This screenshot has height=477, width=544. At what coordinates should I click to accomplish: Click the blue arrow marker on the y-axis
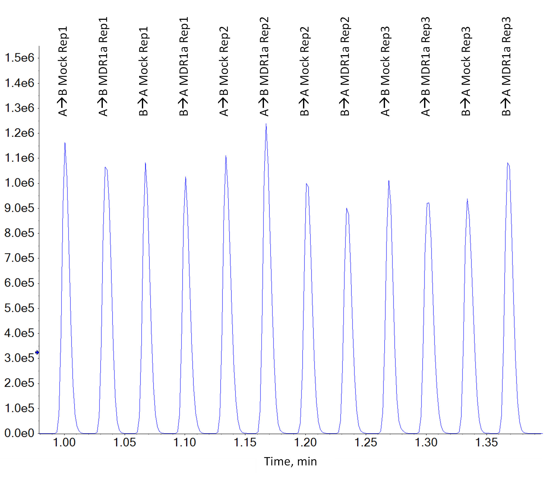click(37, 352)
